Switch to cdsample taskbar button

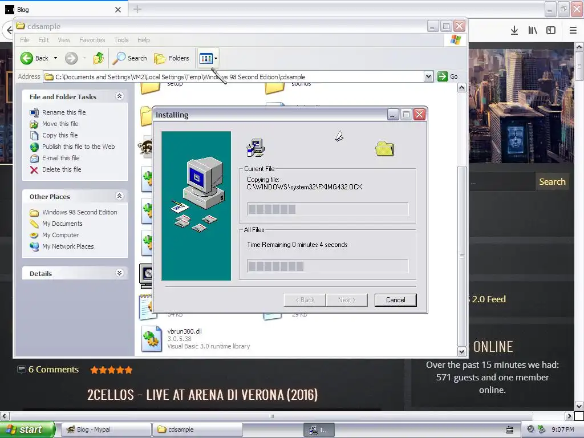pos(198,429)
